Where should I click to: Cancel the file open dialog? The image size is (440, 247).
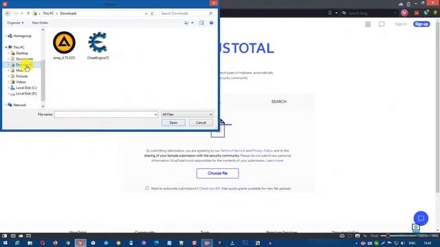[201, 123]
